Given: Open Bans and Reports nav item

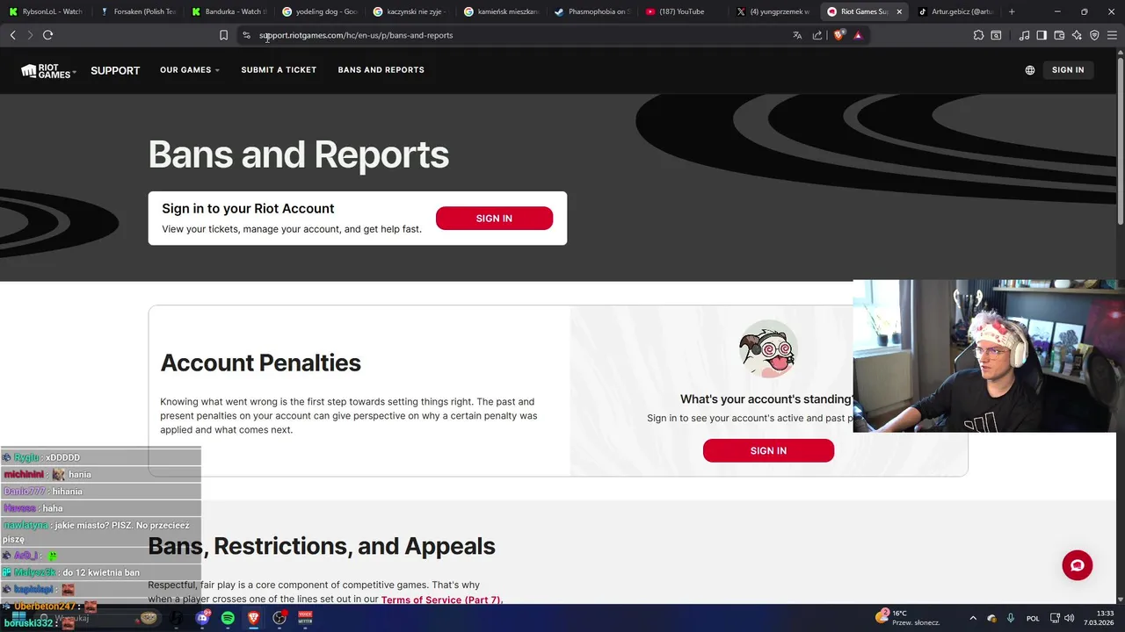Looking at the screenshot, I should [381, 70].
